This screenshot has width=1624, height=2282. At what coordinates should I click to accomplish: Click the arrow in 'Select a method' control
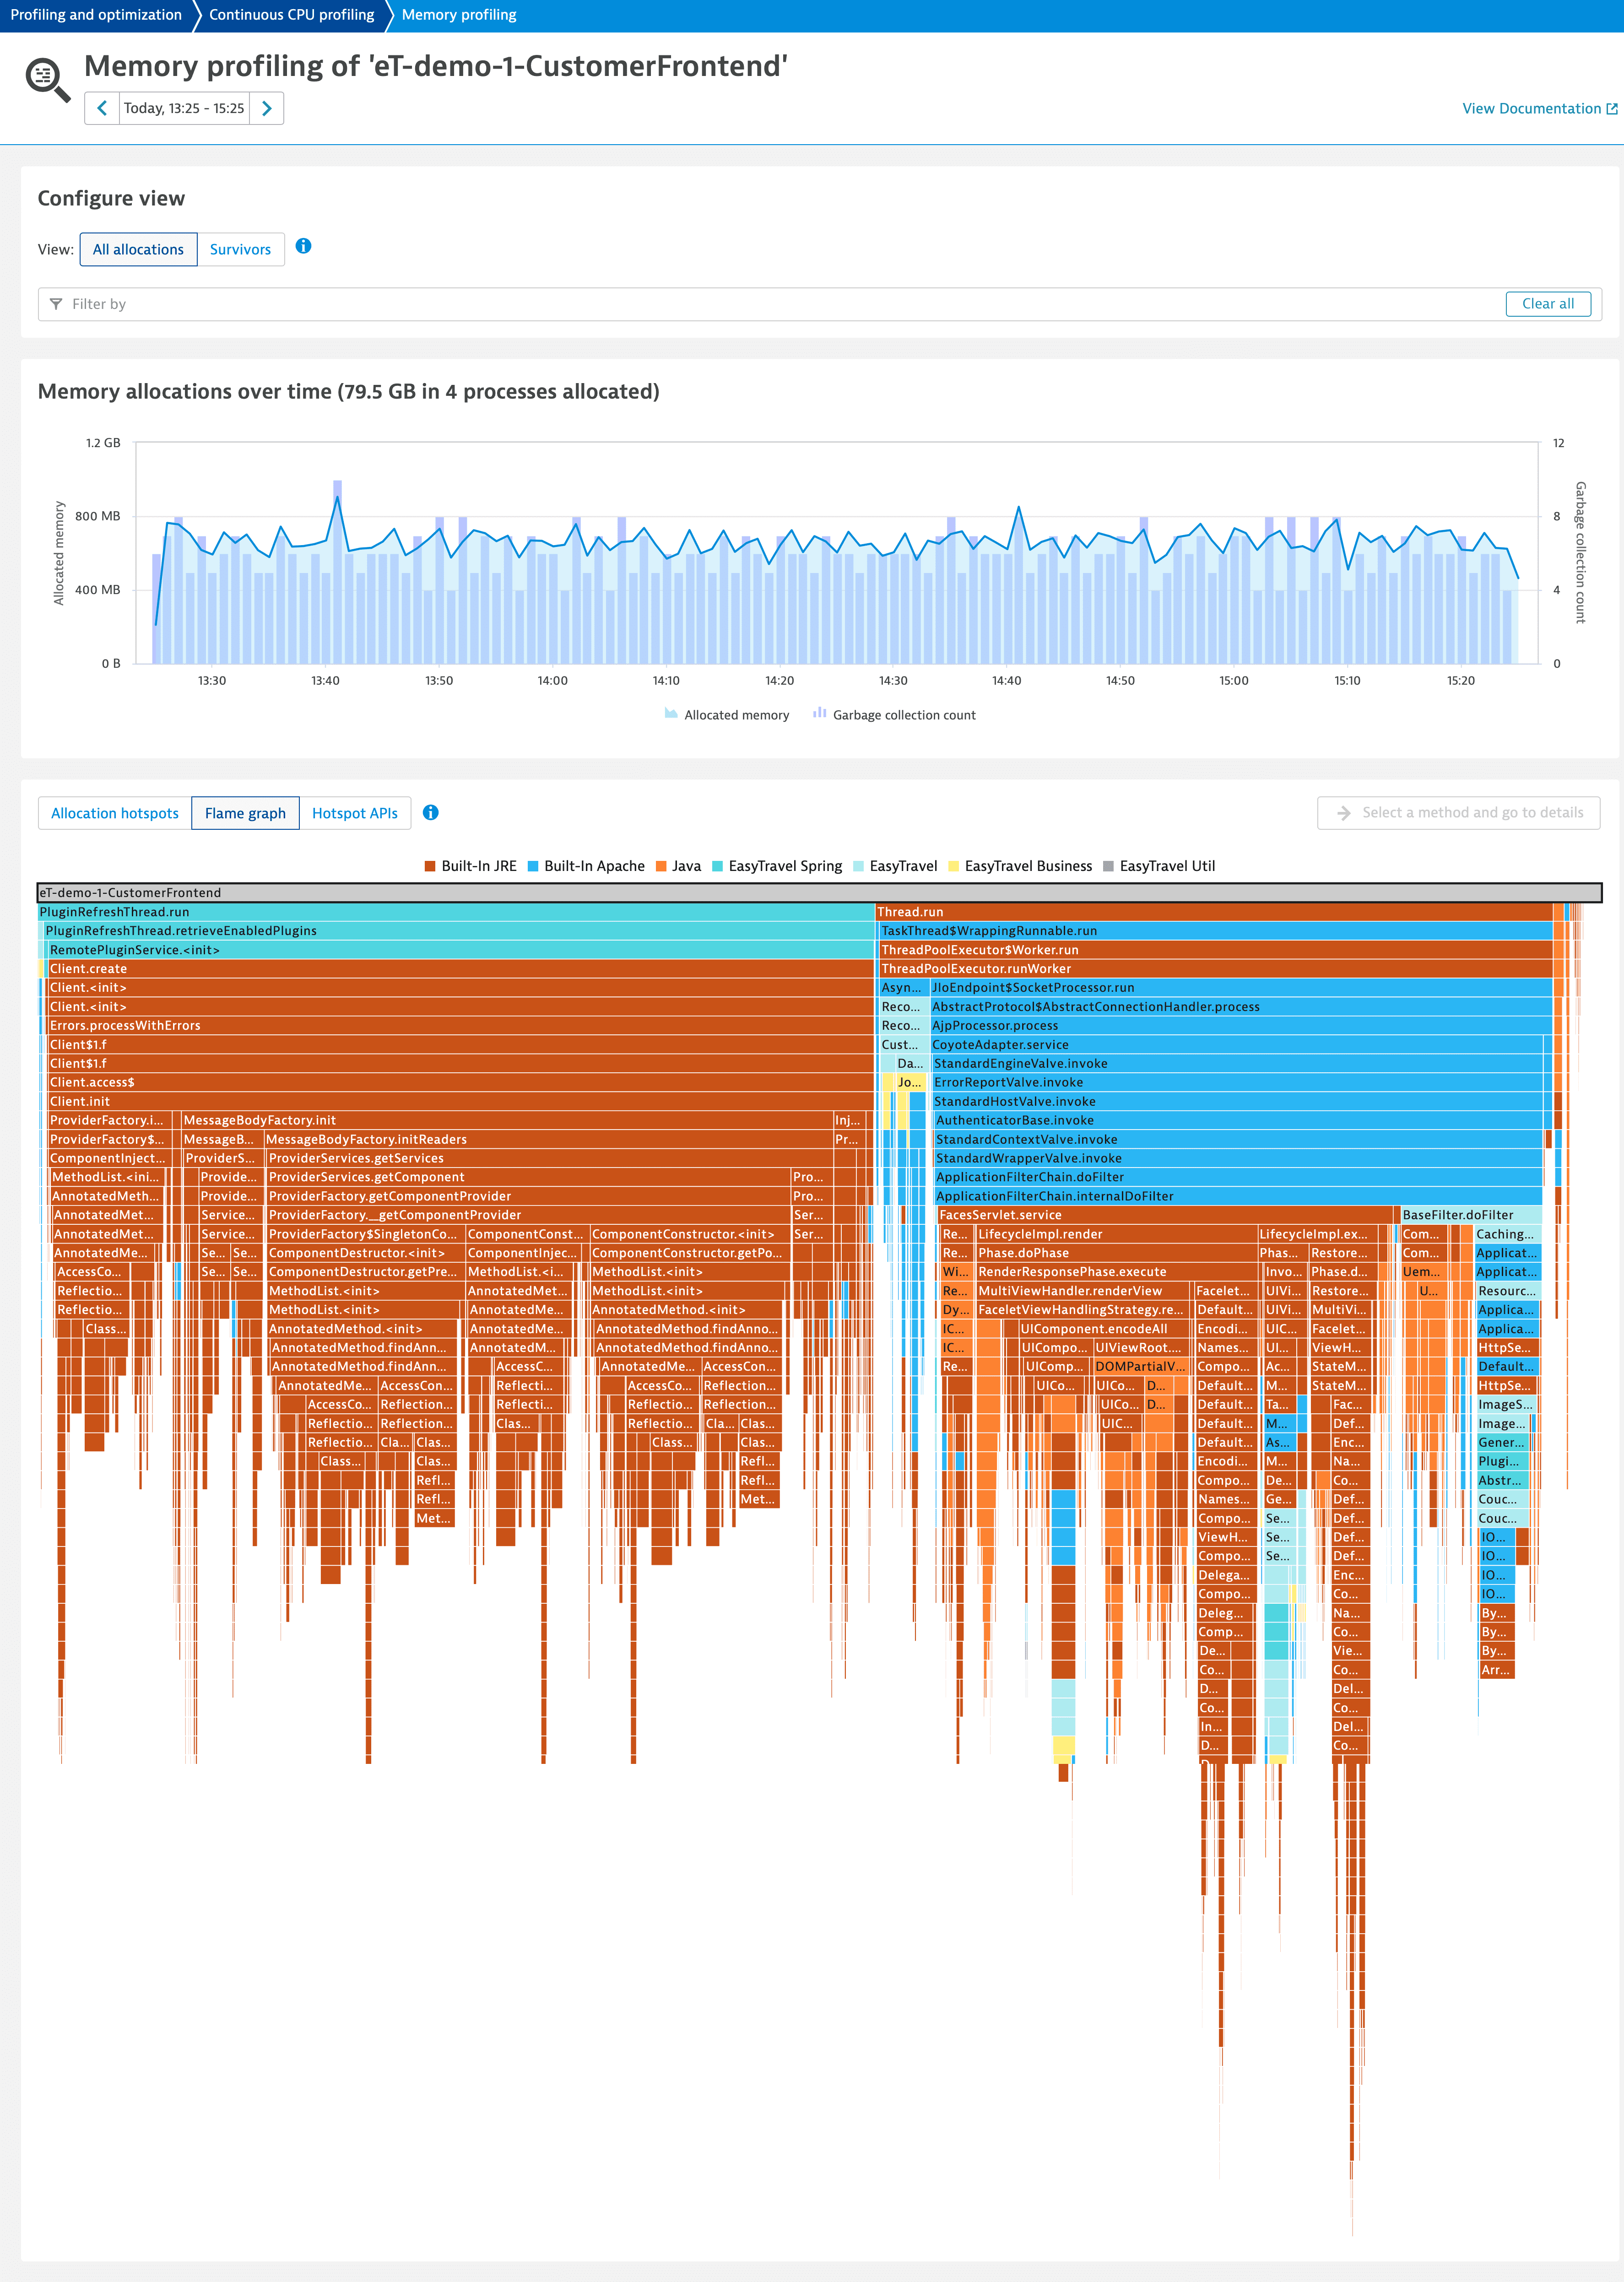click(x=1343, y=812)
